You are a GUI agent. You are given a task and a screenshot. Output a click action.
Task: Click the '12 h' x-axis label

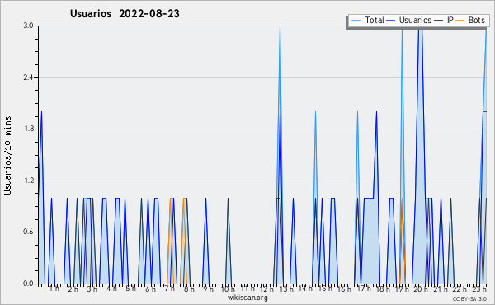(266, 289)
